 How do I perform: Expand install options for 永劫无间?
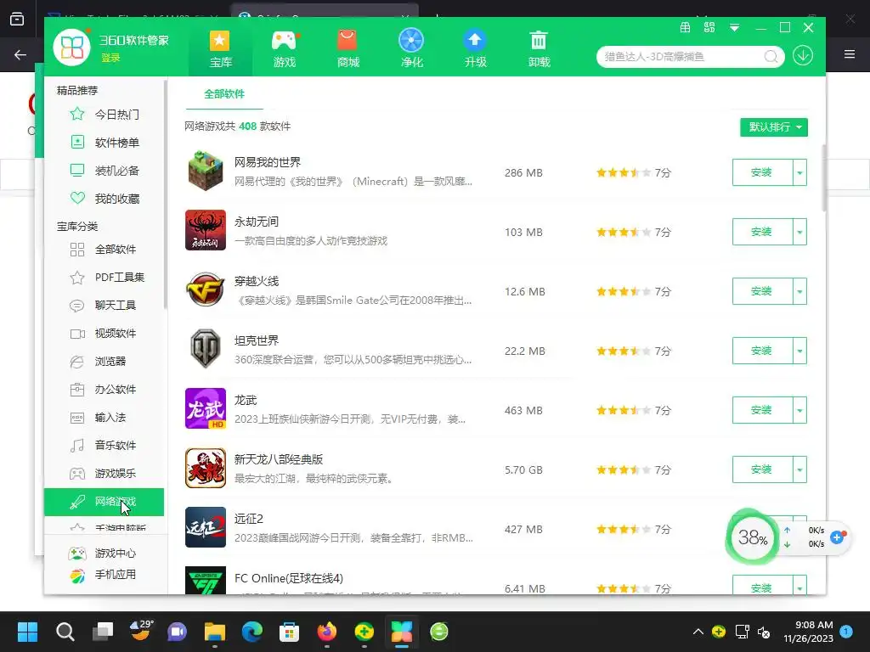799,232
